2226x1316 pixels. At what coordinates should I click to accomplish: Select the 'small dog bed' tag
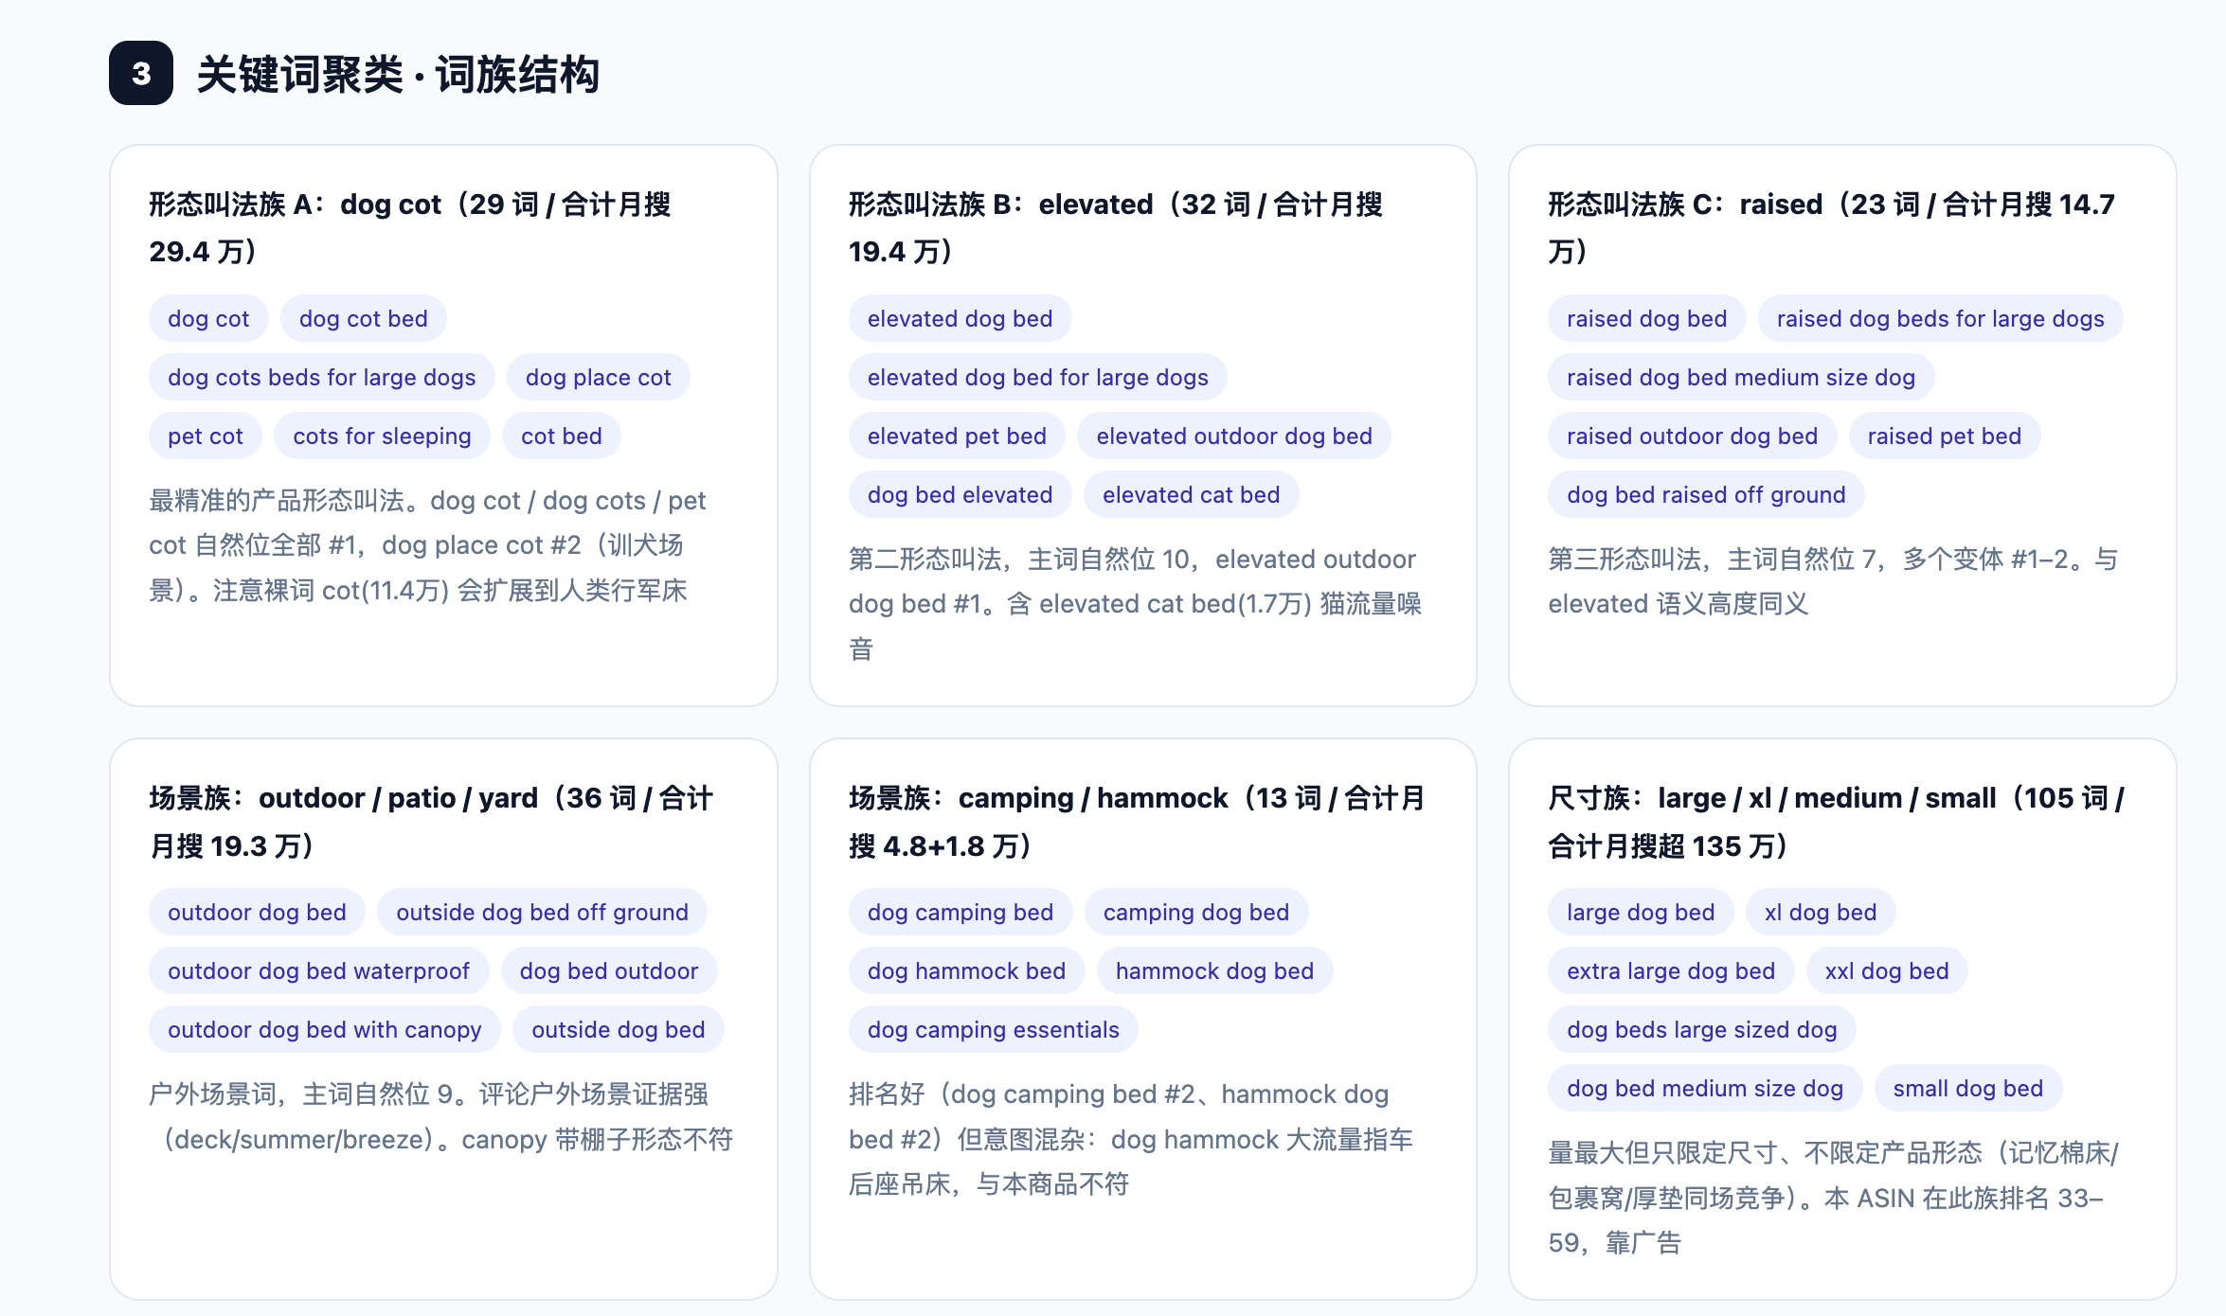pos(1968,1089)
